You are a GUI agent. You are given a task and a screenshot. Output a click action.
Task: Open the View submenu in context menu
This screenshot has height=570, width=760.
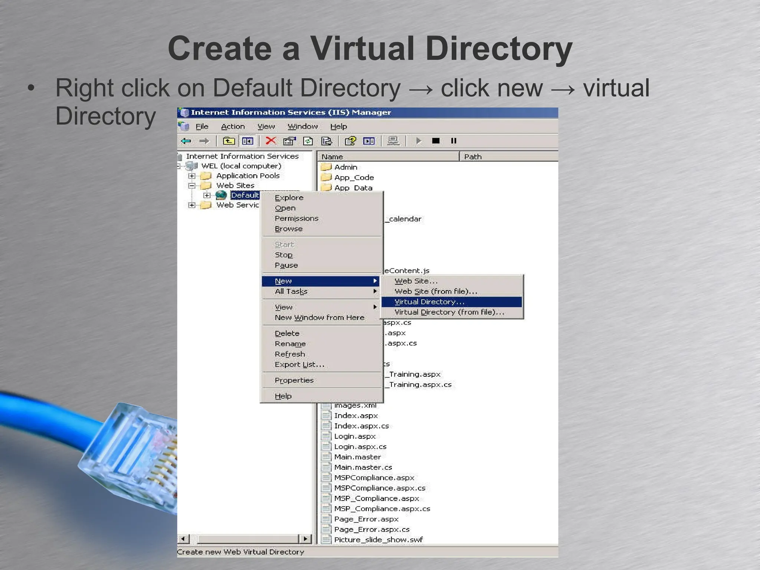point(321,307)
